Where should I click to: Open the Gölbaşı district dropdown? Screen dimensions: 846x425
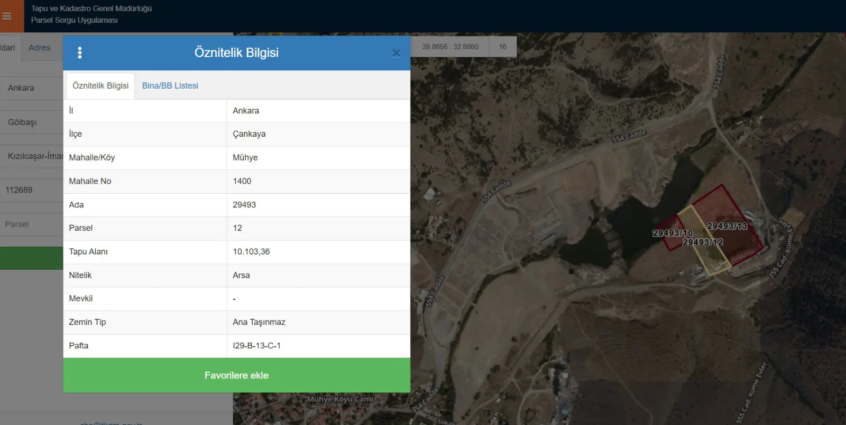[x=32, y=122]
